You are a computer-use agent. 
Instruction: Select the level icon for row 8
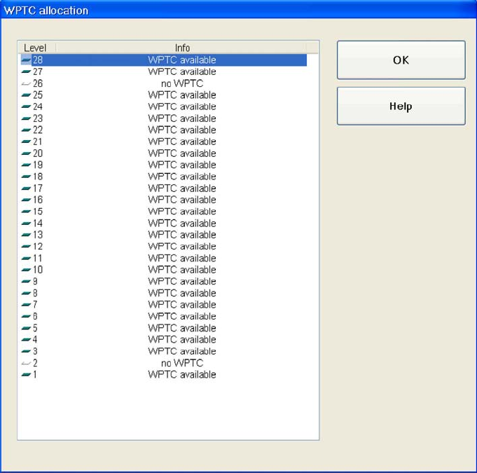pyautogui.click(x=26, y=293)
